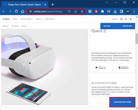Click the square extension icon left of red shield
138x110 pixels.
[90, 11]
